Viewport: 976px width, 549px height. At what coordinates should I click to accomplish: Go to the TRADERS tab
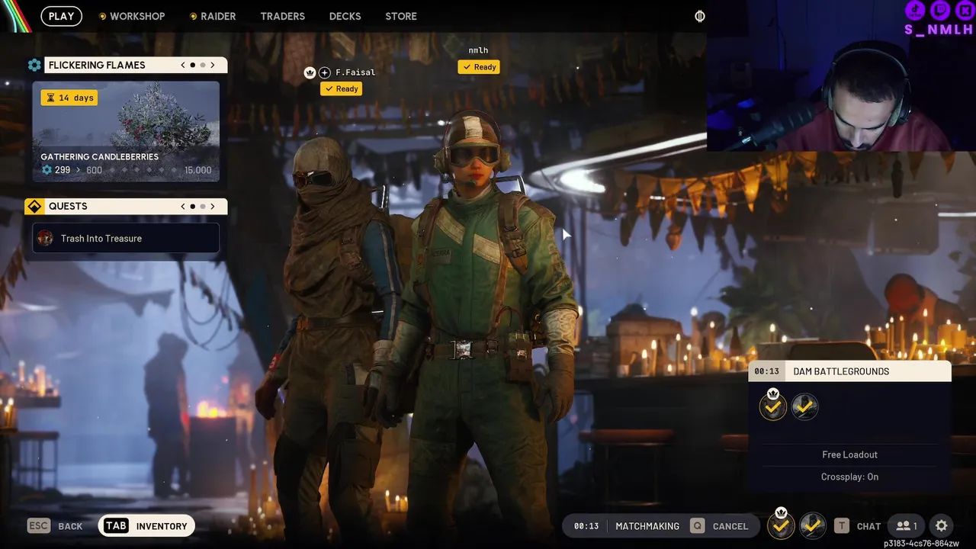(x=282, y=16)
